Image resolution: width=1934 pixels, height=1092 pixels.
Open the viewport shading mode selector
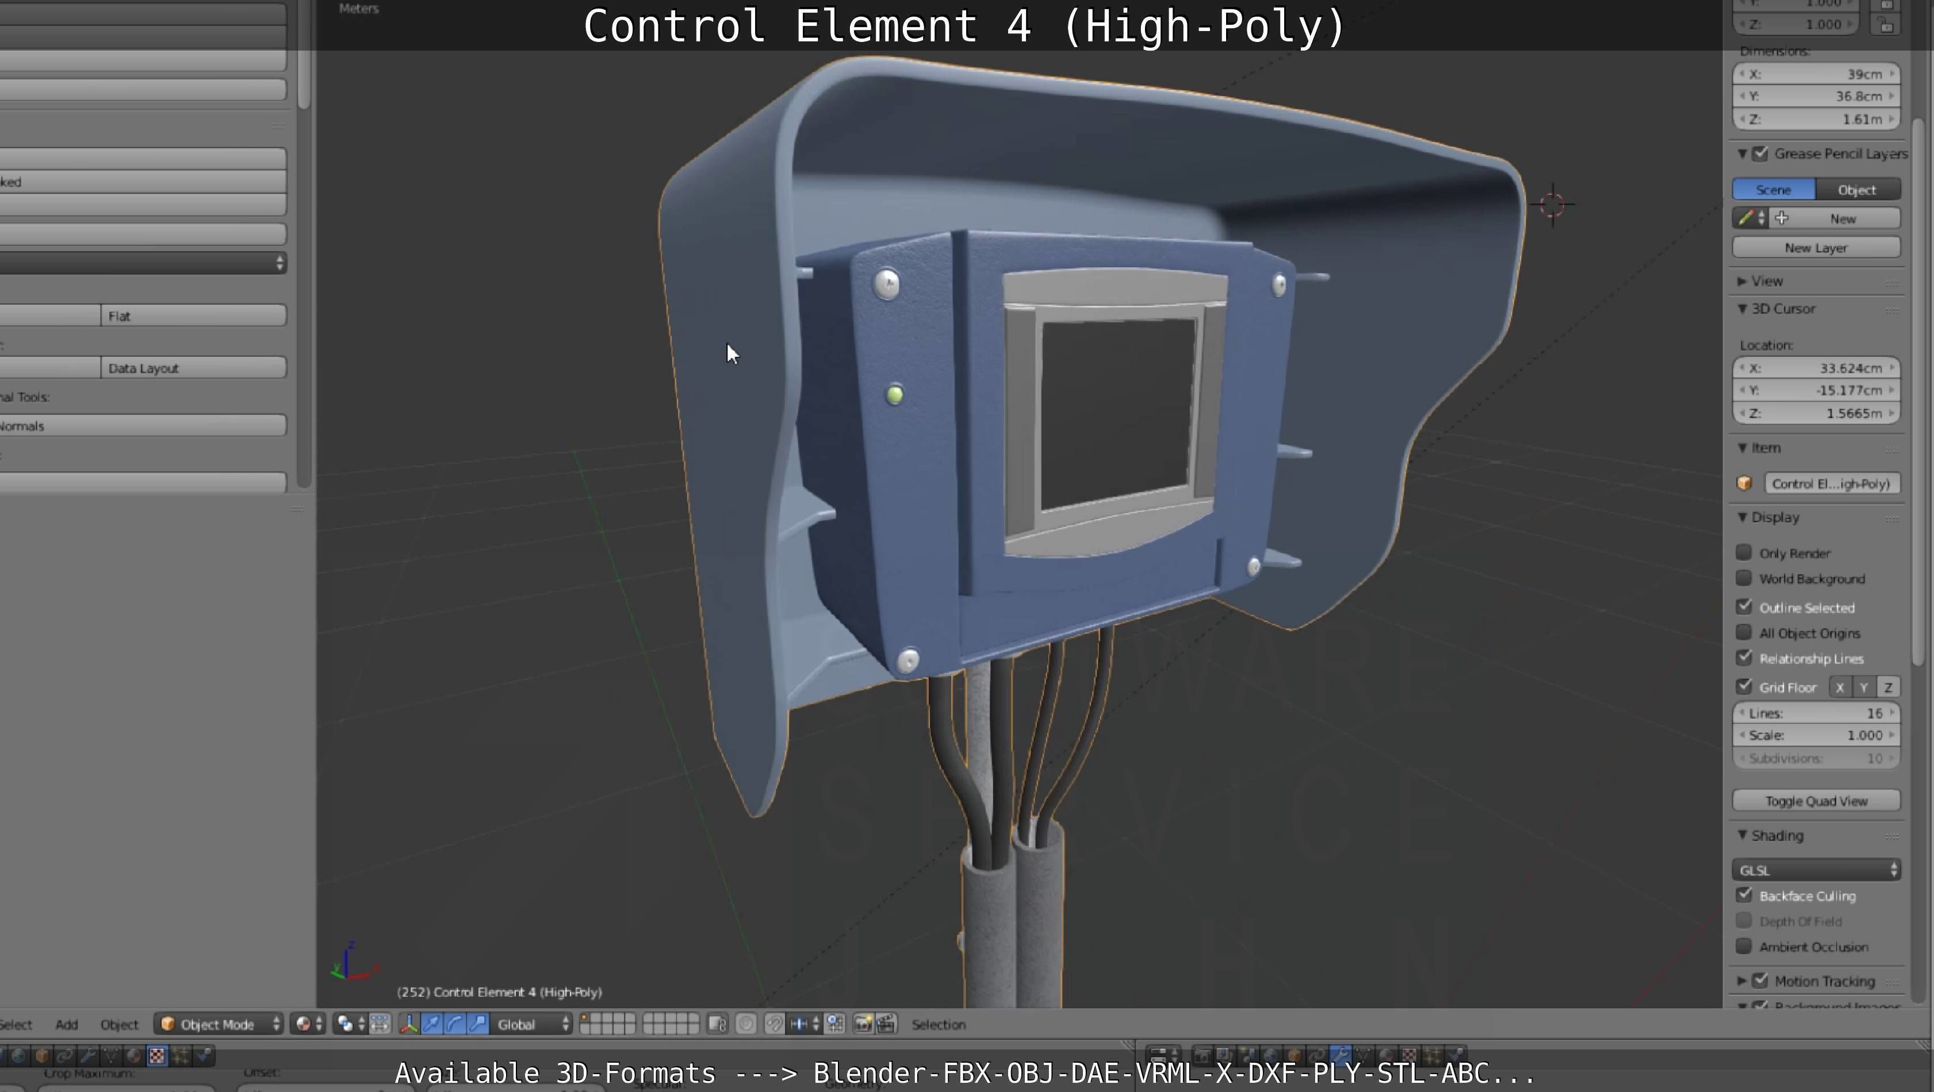309,1024
